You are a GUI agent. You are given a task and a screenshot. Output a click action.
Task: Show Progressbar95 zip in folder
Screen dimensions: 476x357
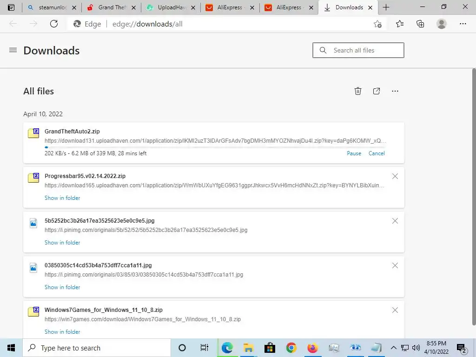[x=62, y=198]
